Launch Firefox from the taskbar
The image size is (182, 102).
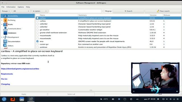[13, 99]
